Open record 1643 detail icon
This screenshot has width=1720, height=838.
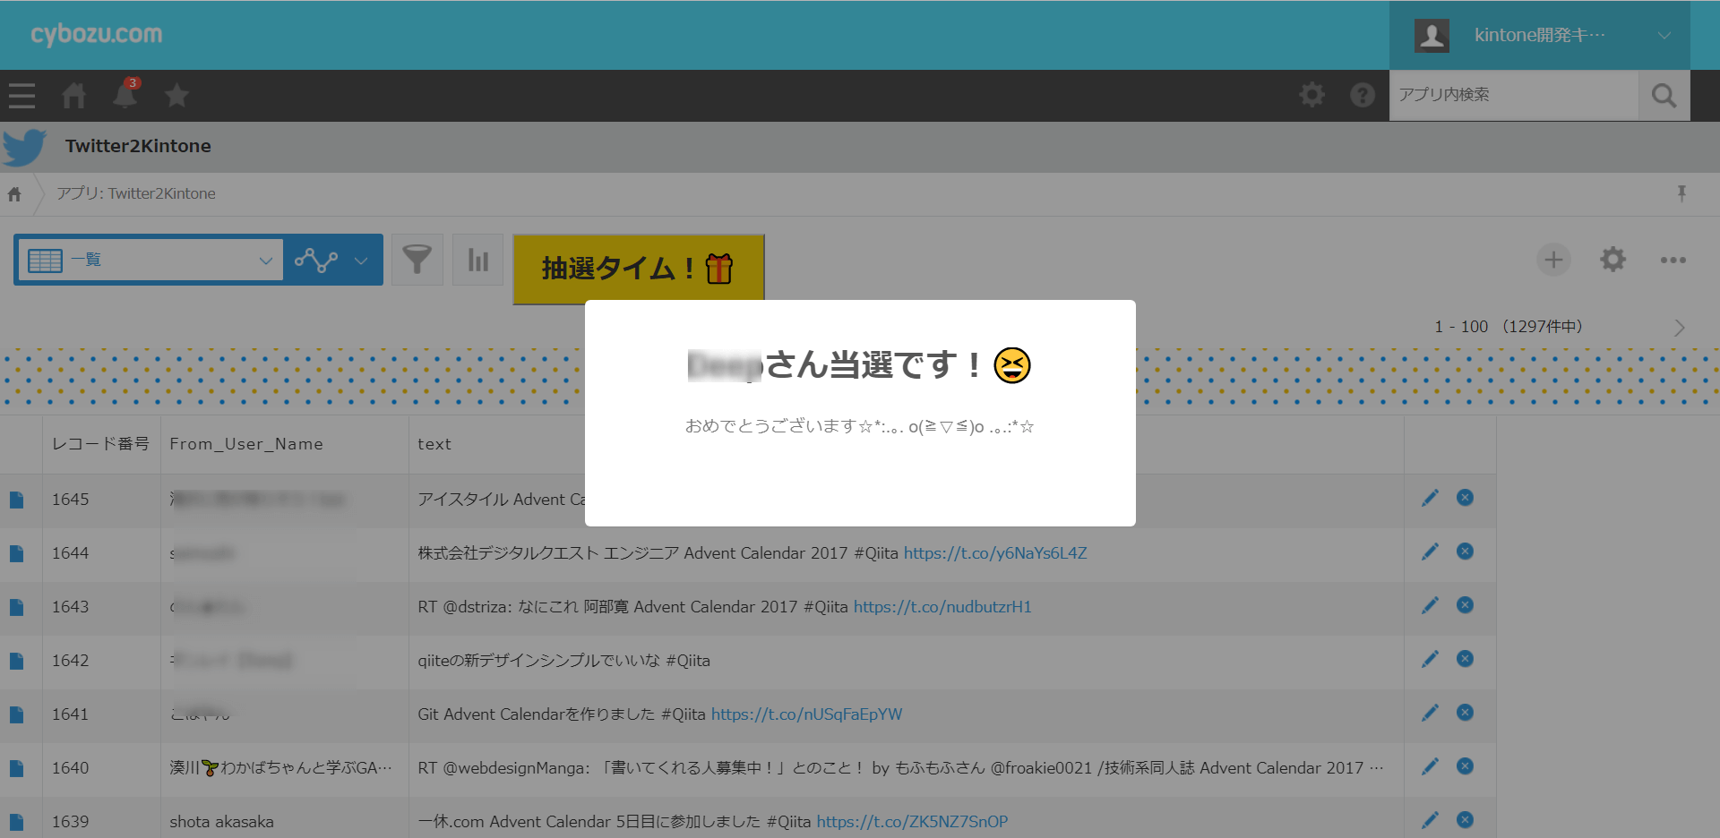(x=16, y=607)
